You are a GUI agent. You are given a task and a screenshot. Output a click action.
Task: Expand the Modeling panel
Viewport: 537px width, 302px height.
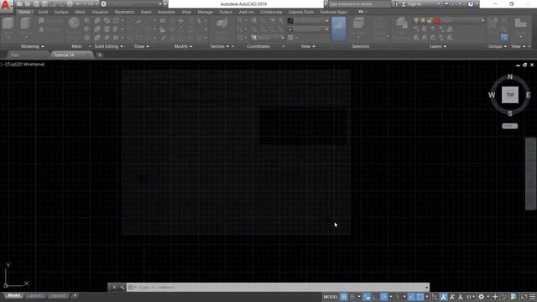[33, 46]
